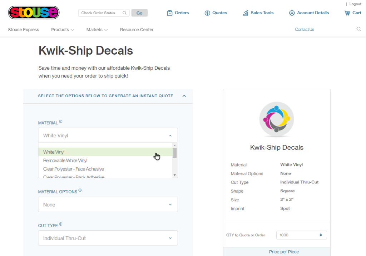Expand the Markets navigation menu
366x256 pixels.
tap(97, 30)
